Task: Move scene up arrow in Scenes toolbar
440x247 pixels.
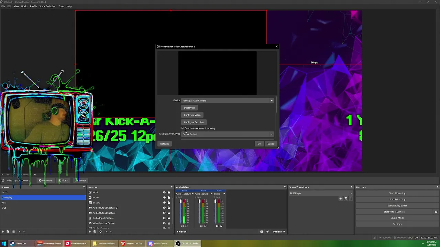Action: coord(19,232)
